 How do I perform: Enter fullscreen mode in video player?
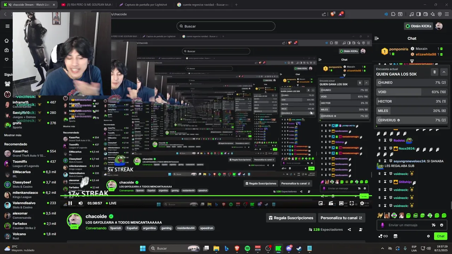click(352, 203)
